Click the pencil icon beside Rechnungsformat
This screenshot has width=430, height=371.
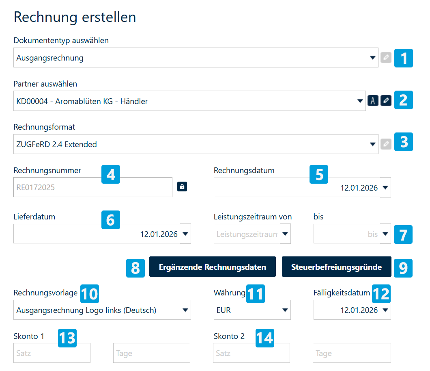coord(386,144)
